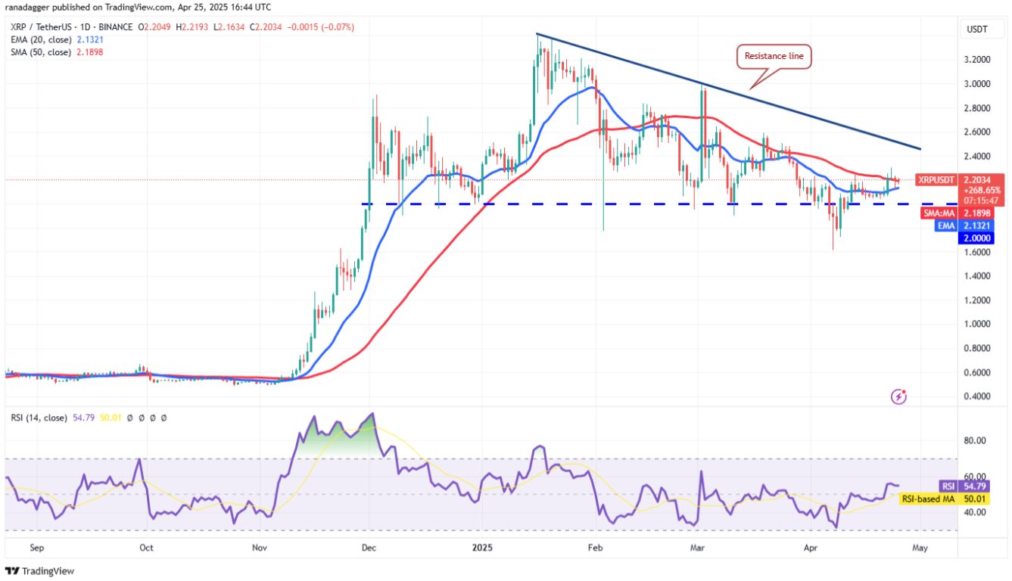Click the 2.0000 support level label

pyautogui.click(x=982, y=237)
